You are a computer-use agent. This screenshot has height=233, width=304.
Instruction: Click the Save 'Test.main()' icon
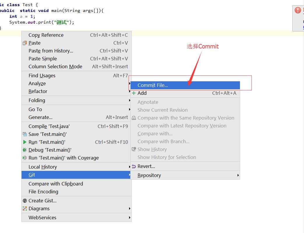[x=24, y=134]
